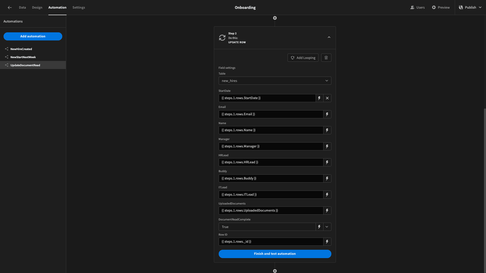
Task: Open bindings for Row ID field
Action: coord(327,242)
